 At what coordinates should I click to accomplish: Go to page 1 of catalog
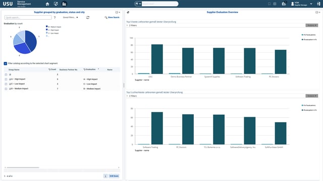[105, 176]
